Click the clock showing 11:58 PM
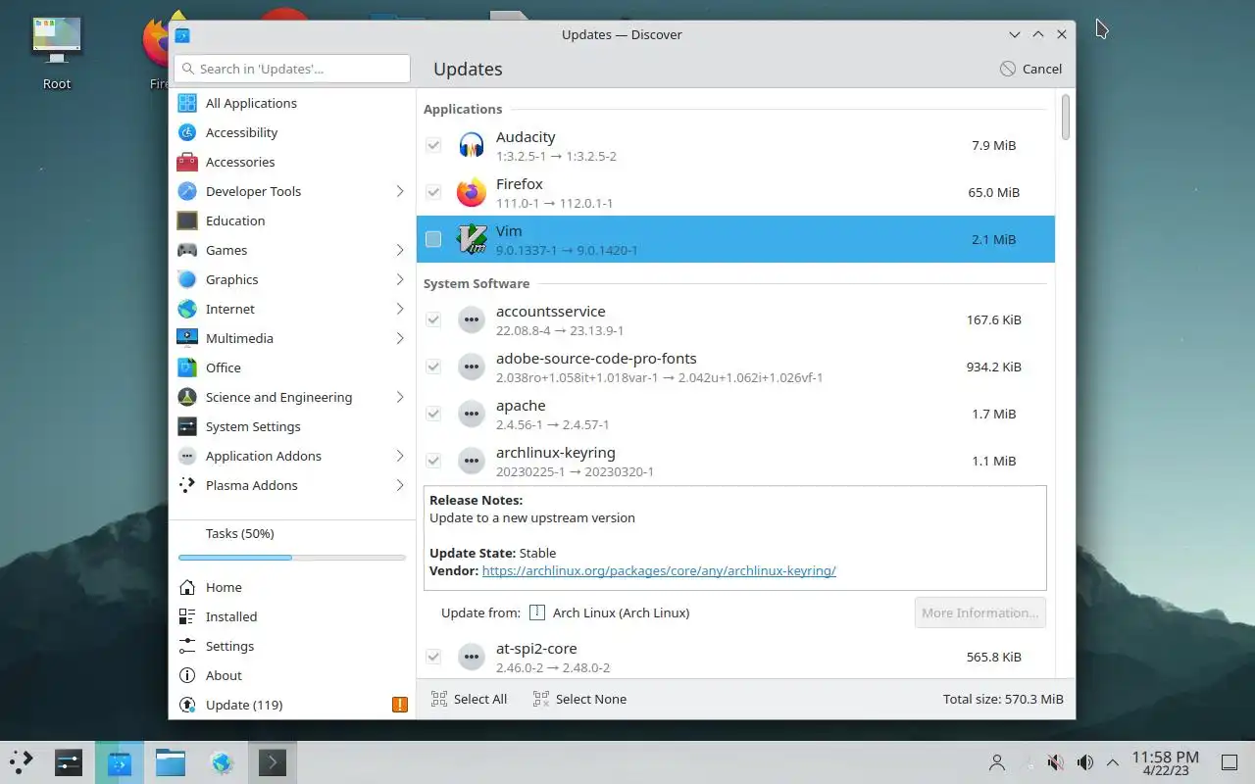 pos(1165,762)
